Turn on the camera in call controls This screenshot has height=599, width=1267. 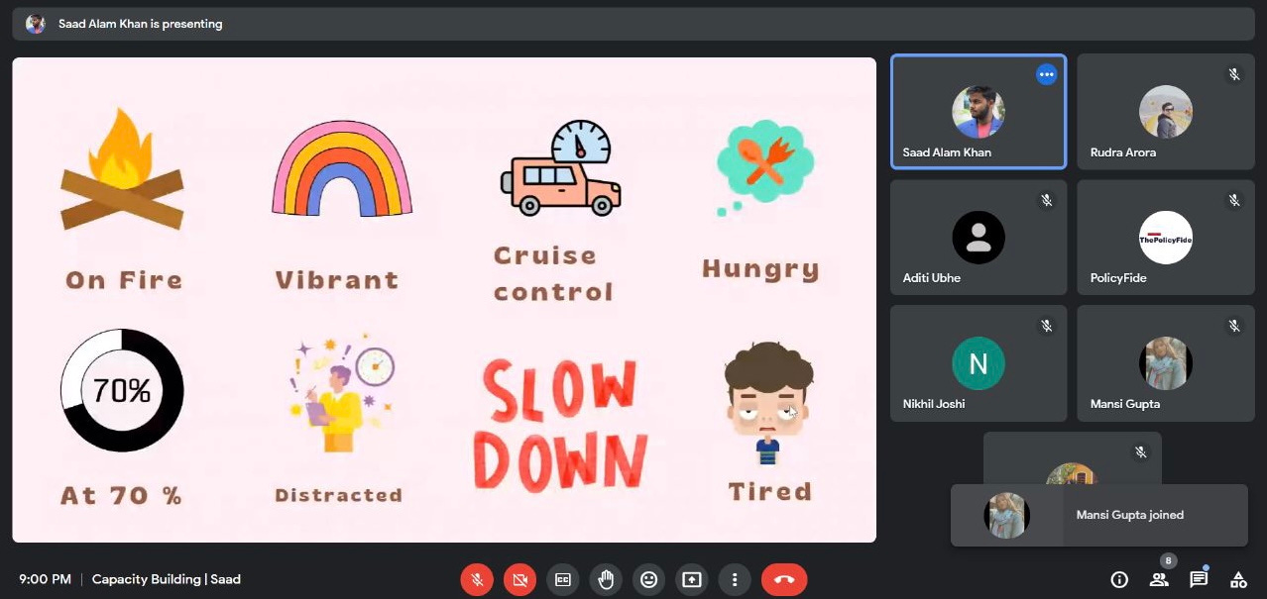(519, 579)
